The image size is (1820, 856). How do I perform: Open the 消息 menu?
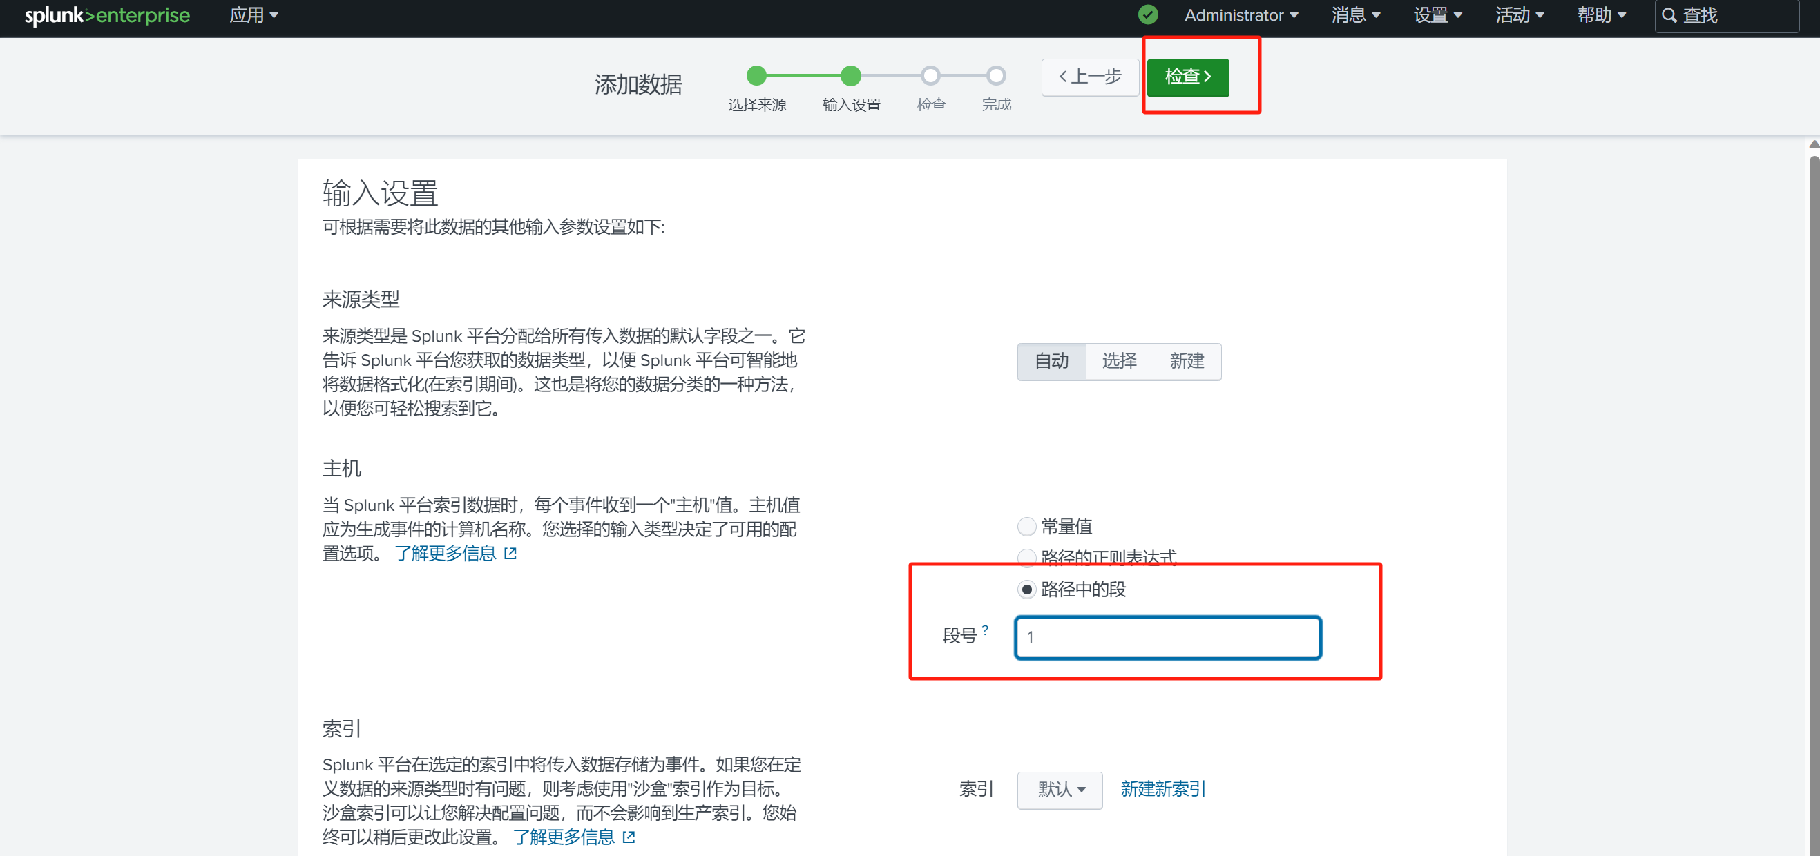click(x=1355, y=16)
